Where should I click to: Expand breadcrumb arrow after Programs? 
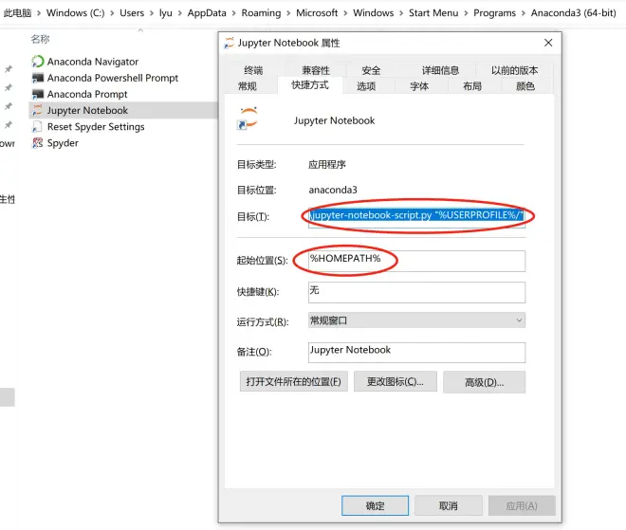tap(524, 13)
